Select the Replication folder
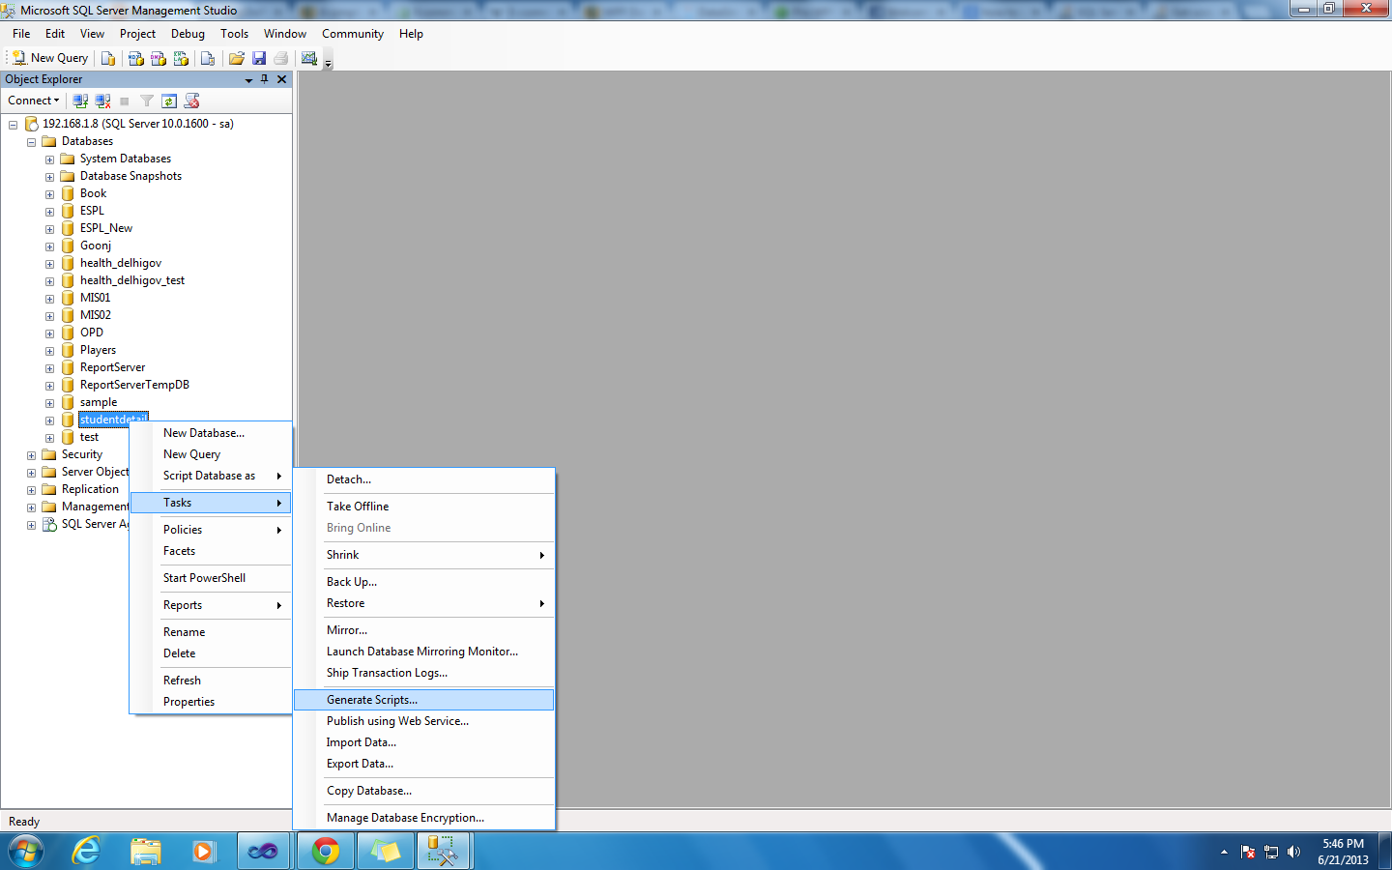The height and width of the screenshot is (870, 1392). pyautogui.click(x=90, y=489)
